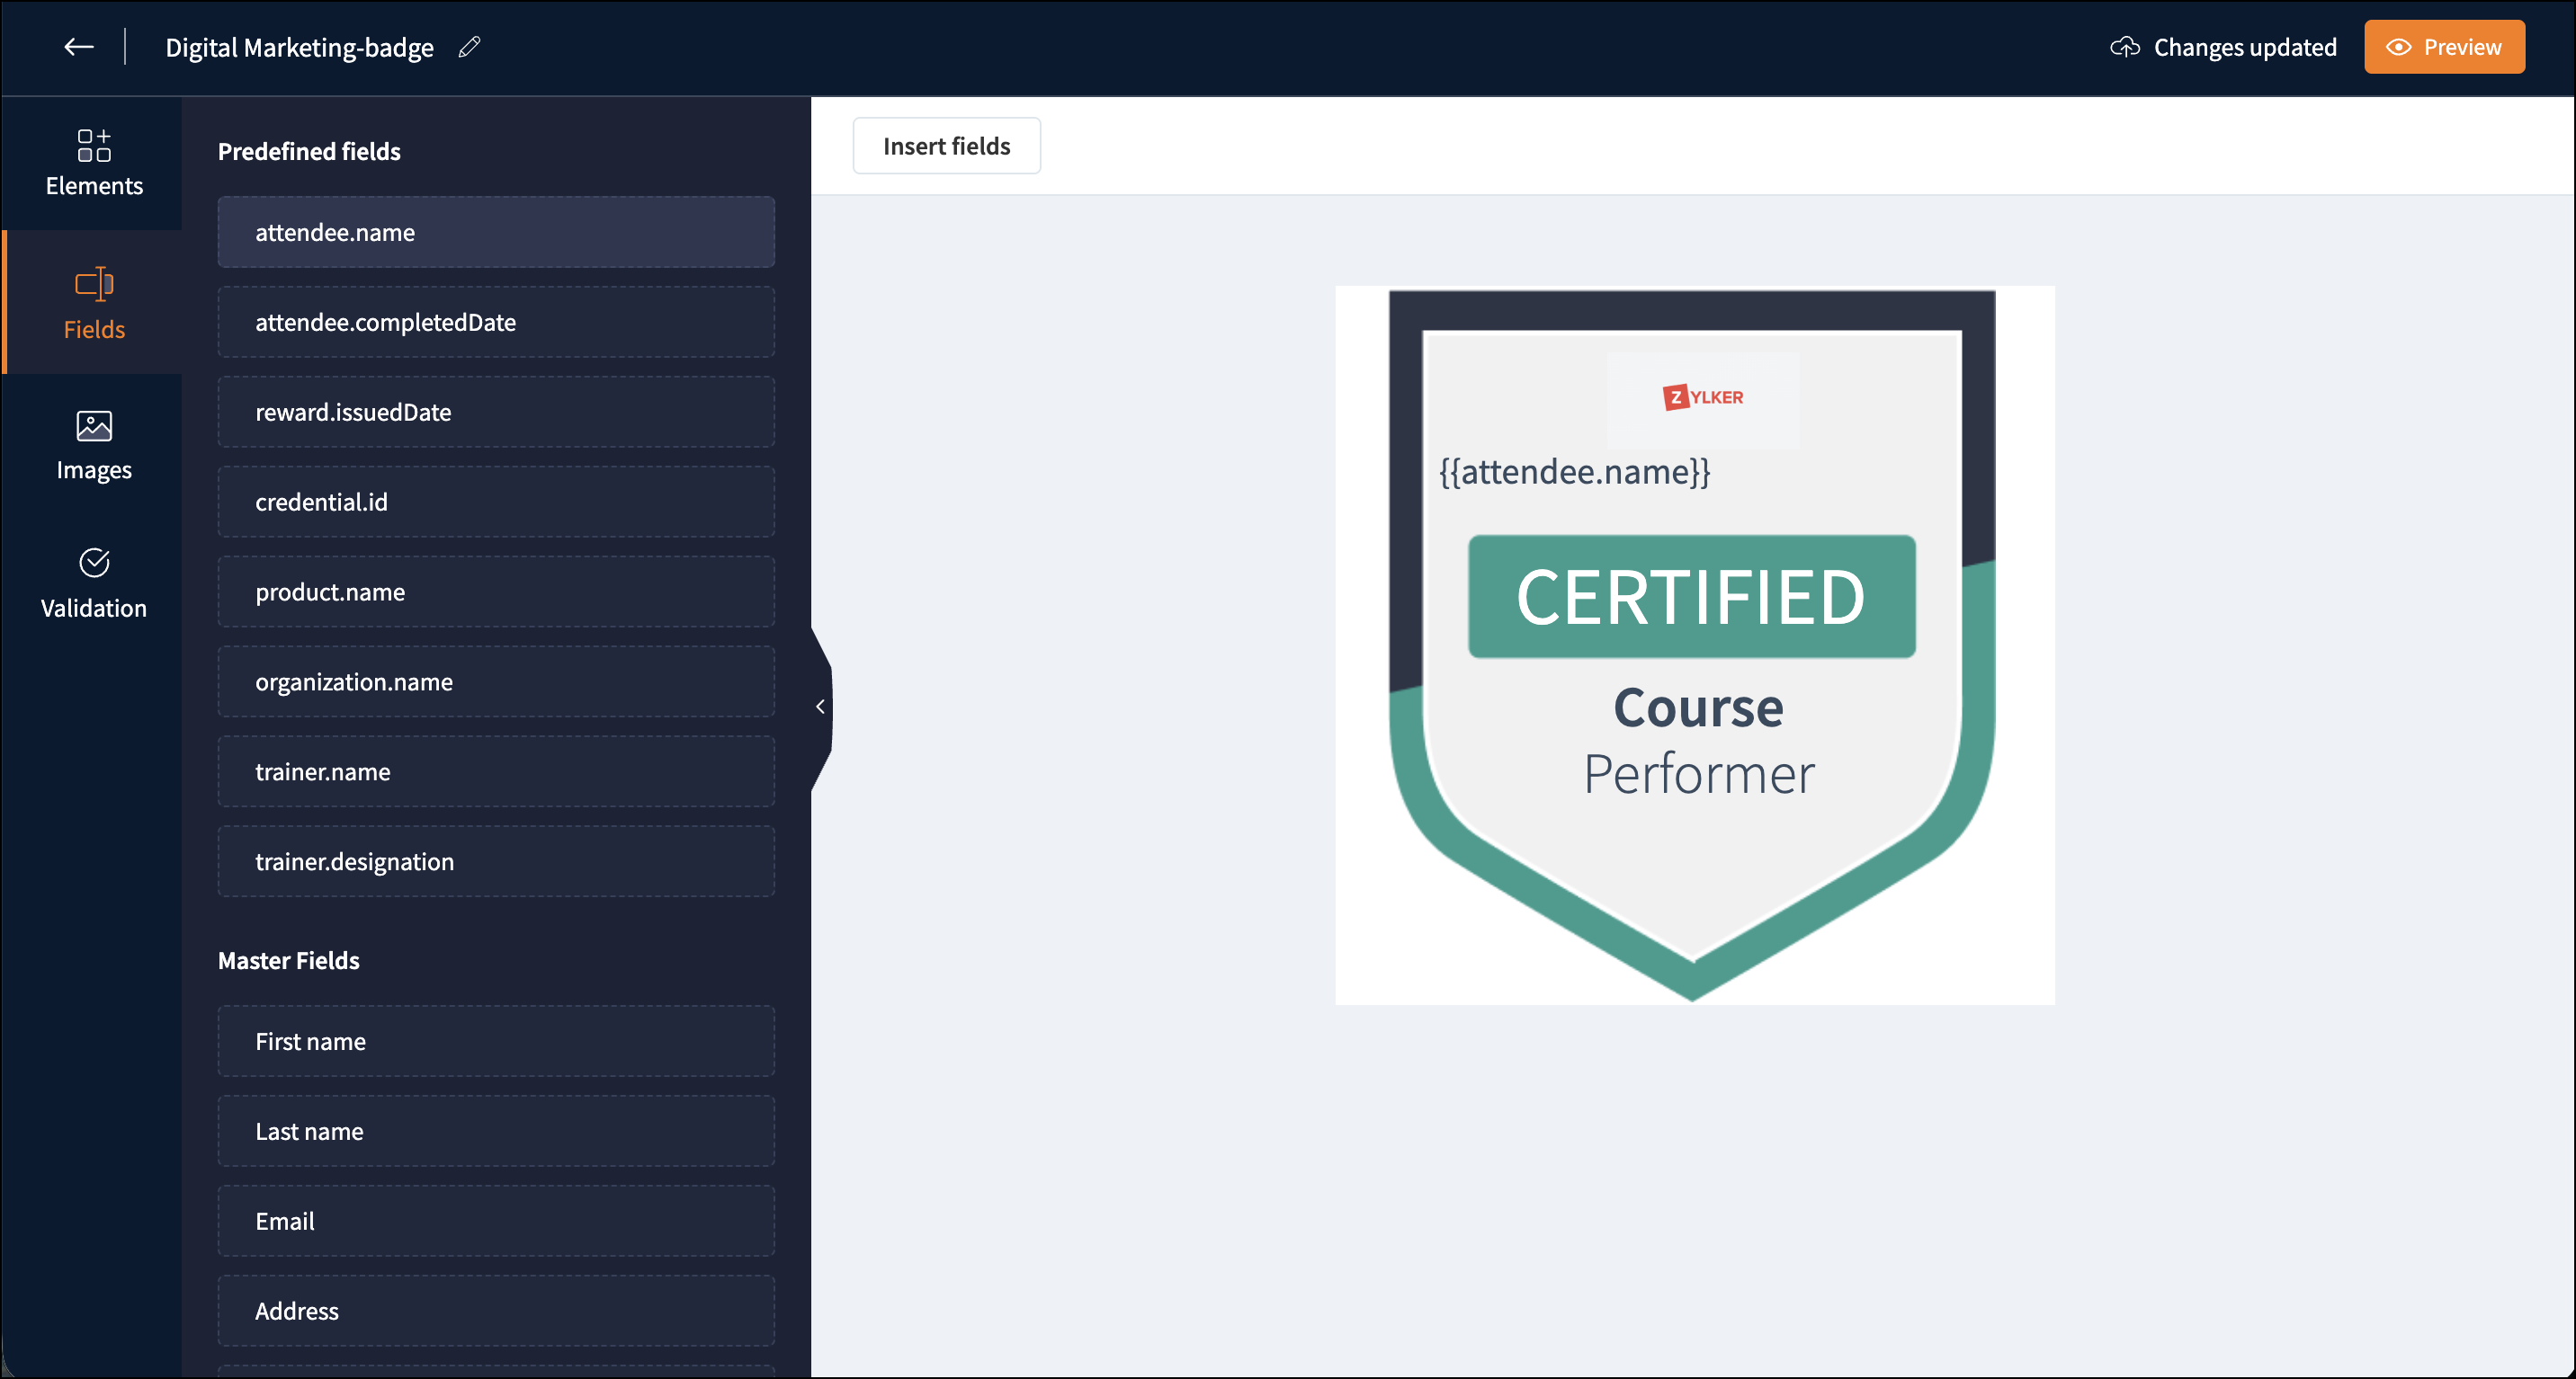Click the back arrow icon
This screenshot has width=2576, height=1379.
coord(78,47)
